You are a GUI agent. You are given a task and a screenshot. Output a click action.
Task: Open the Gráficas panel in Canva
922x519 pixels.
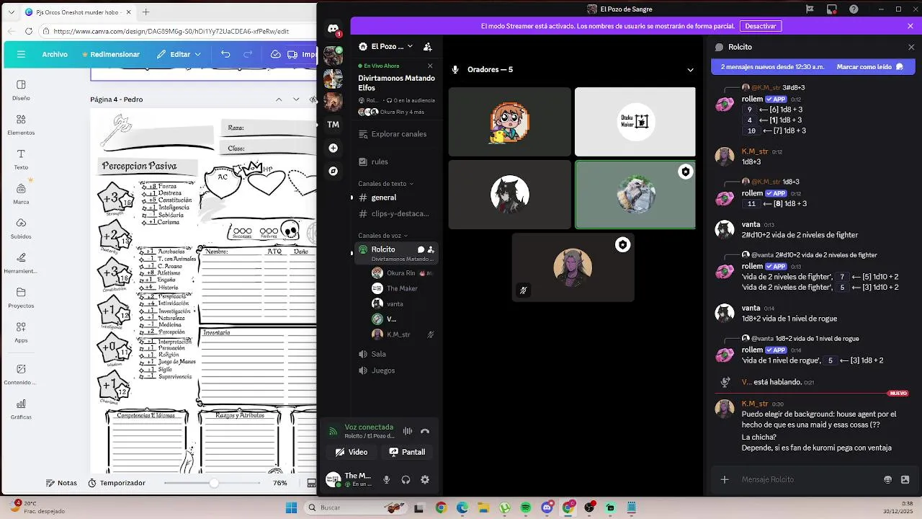(x=21, y=409)
